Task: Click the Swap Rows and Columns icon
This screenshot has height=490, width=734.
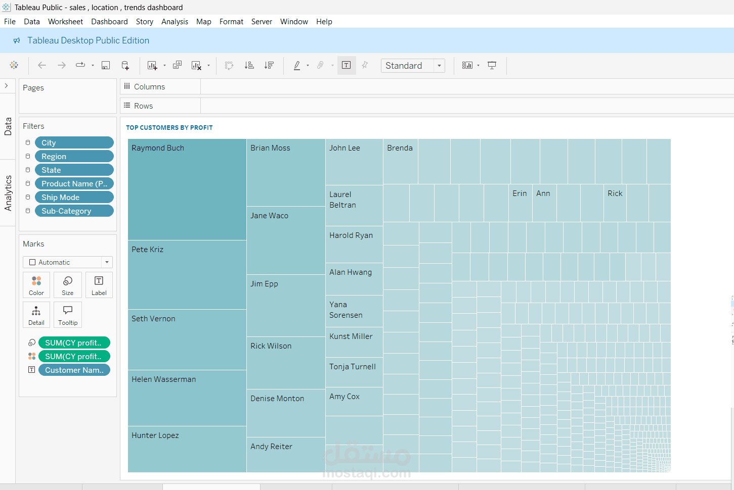Action: [229, 65]
